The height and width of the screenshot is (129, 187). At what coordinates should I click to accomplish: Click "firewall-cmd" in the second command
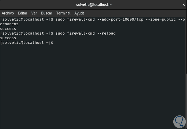(81, 33)
